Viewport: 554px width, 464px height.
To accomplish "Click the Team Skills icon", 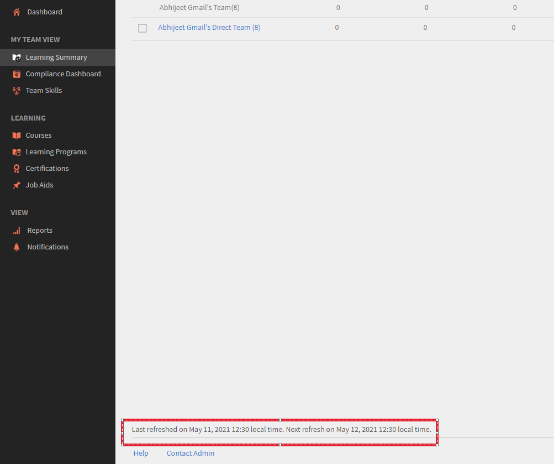I will click(x=17, y=90).
